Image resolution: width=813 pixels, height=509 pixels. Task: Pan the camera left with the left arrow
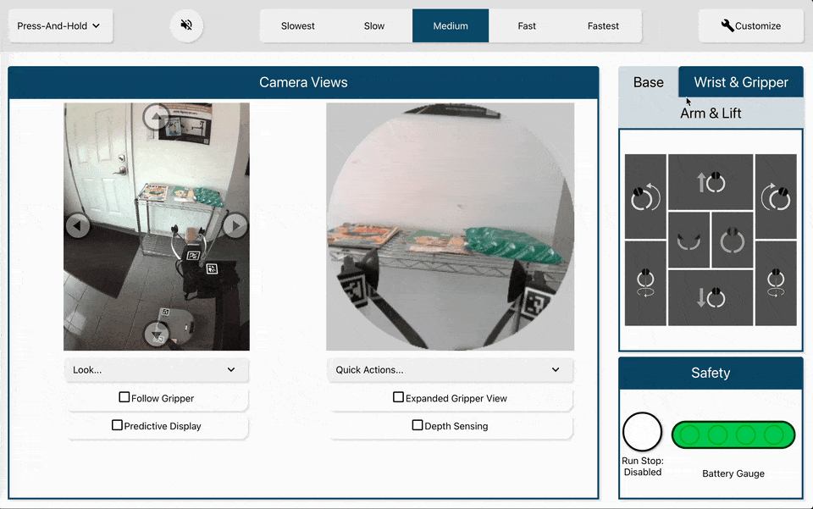click(x=78, y=226)
